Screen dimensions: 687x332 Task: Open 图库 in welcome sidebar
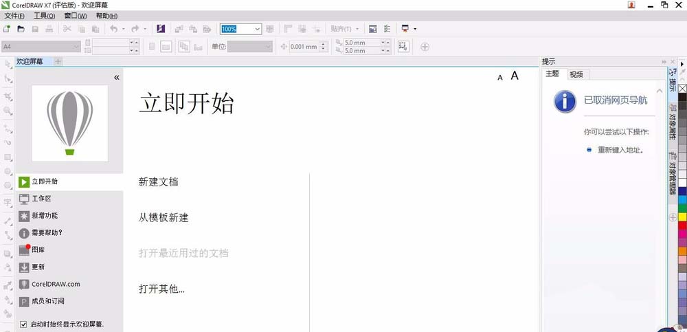[x=69, y=250]
